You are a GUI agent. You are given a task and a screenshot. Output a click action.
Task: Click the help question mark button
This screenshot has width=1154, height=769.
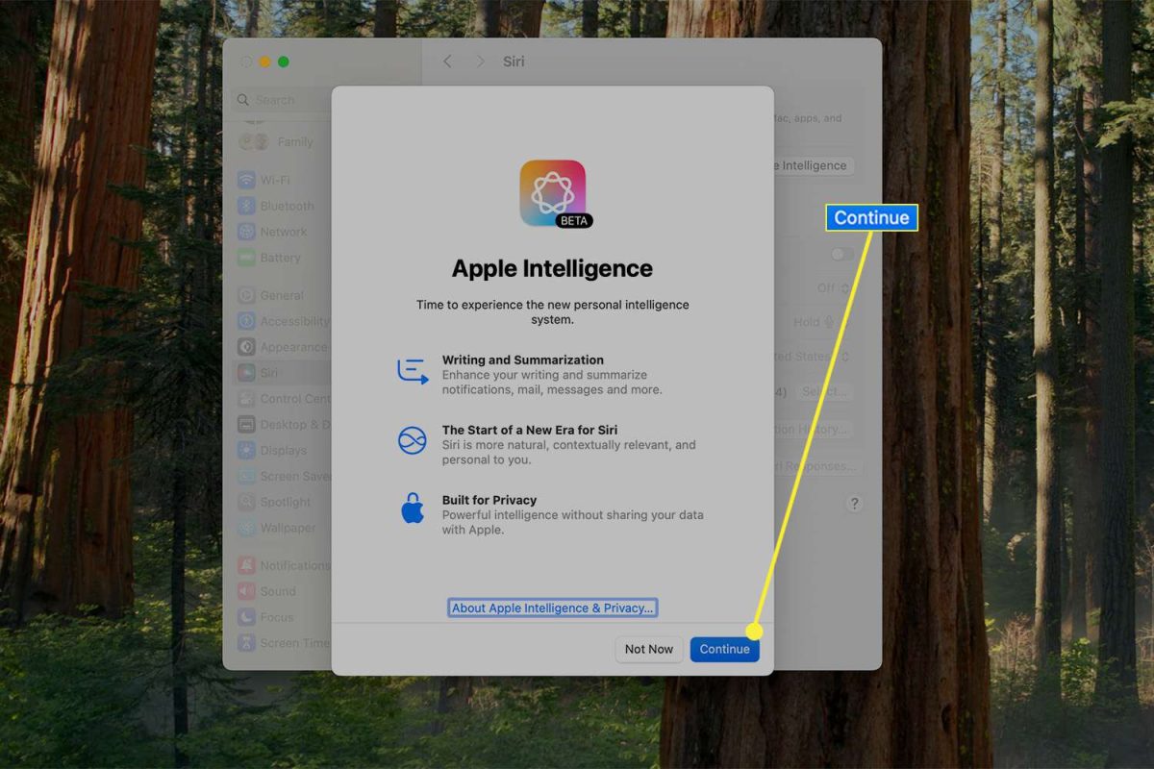coord(854,504)
